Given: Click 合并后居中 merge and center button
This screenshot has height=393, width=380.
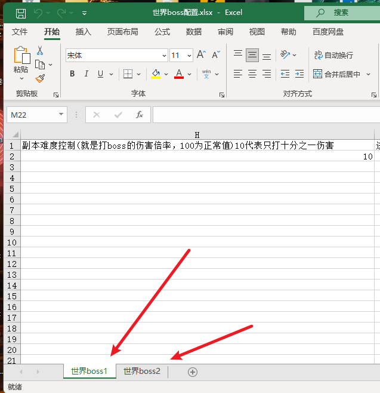Looking at the screenshot, I should (x=337, y=74).
